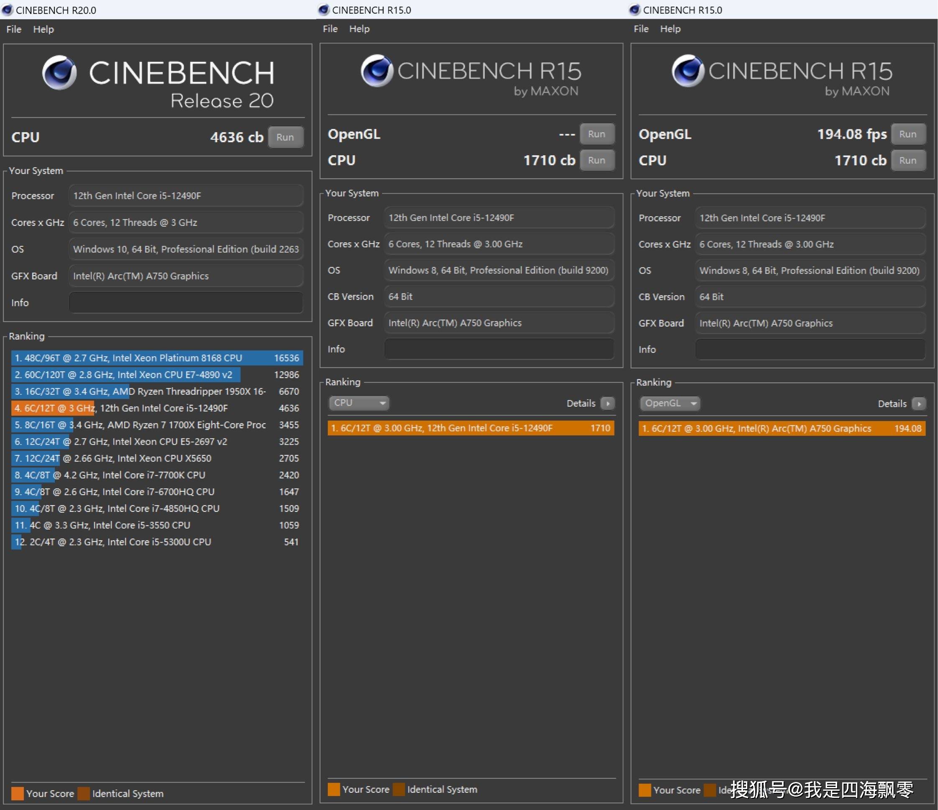The image size is (938, 810).
Task: Click the OS field showing Windows 10 in R20
Action: (x=186, y=249)
